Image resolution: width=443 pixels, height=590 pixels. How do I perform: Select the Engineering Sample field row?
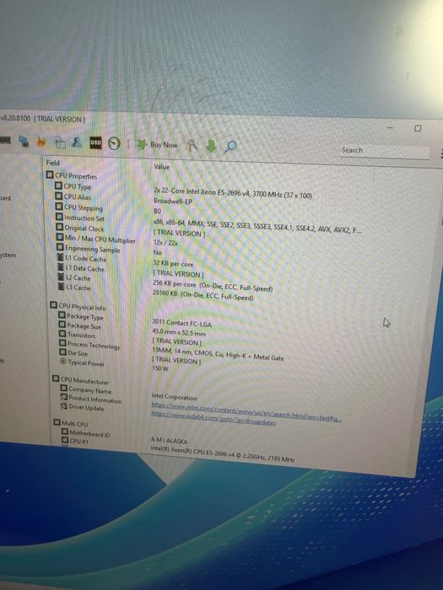point(89,249)
